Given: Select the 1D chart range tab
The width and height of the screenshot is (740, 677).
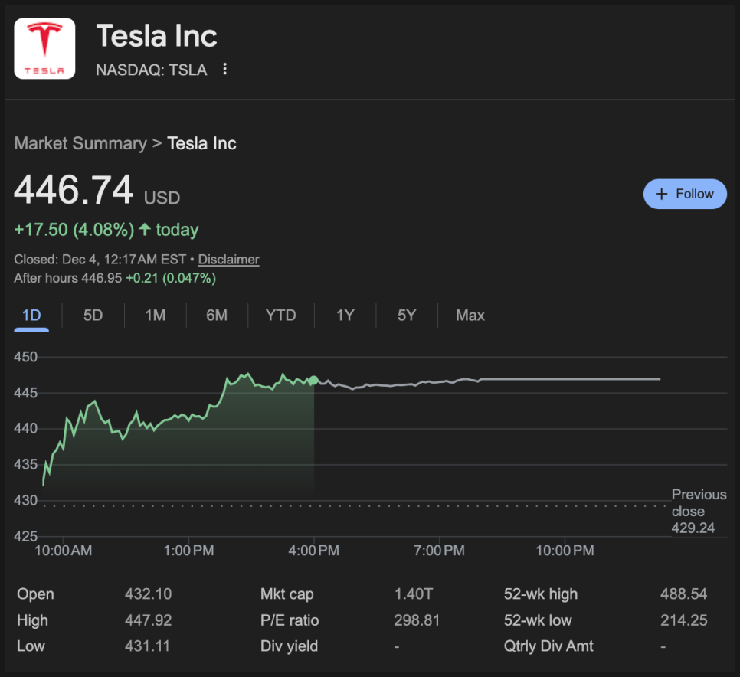Looking at the screenshot, I should tap(31, 316).
